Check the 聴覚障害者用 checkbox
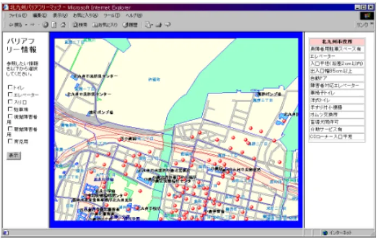 point(10,129)
